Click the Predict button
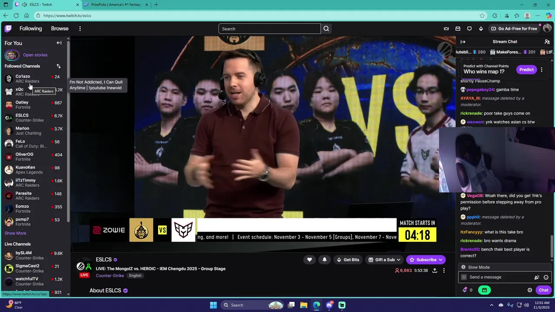Viewport: 555px width, 312px height. [526, 69]
